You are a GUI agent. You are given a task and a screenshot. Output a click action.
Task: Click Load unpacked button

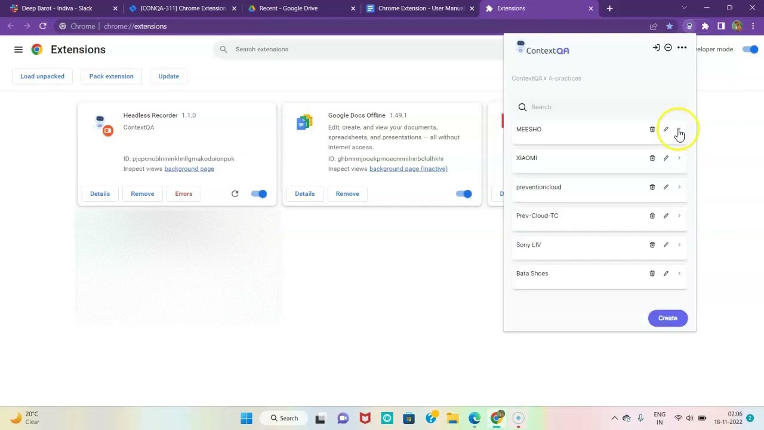(42, 76)
